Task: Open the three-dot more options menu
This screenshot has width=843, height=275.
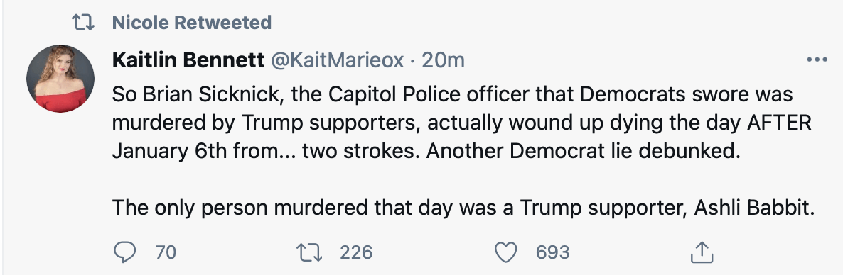Action: click(817, 60)
